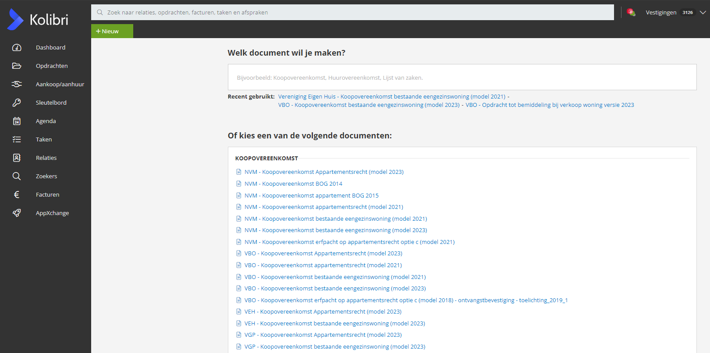Select NVM Koopovereenkomst Appartementsrecht (model 2023)
The height and width of the screenshot is (353, 710).
[324, 172]
